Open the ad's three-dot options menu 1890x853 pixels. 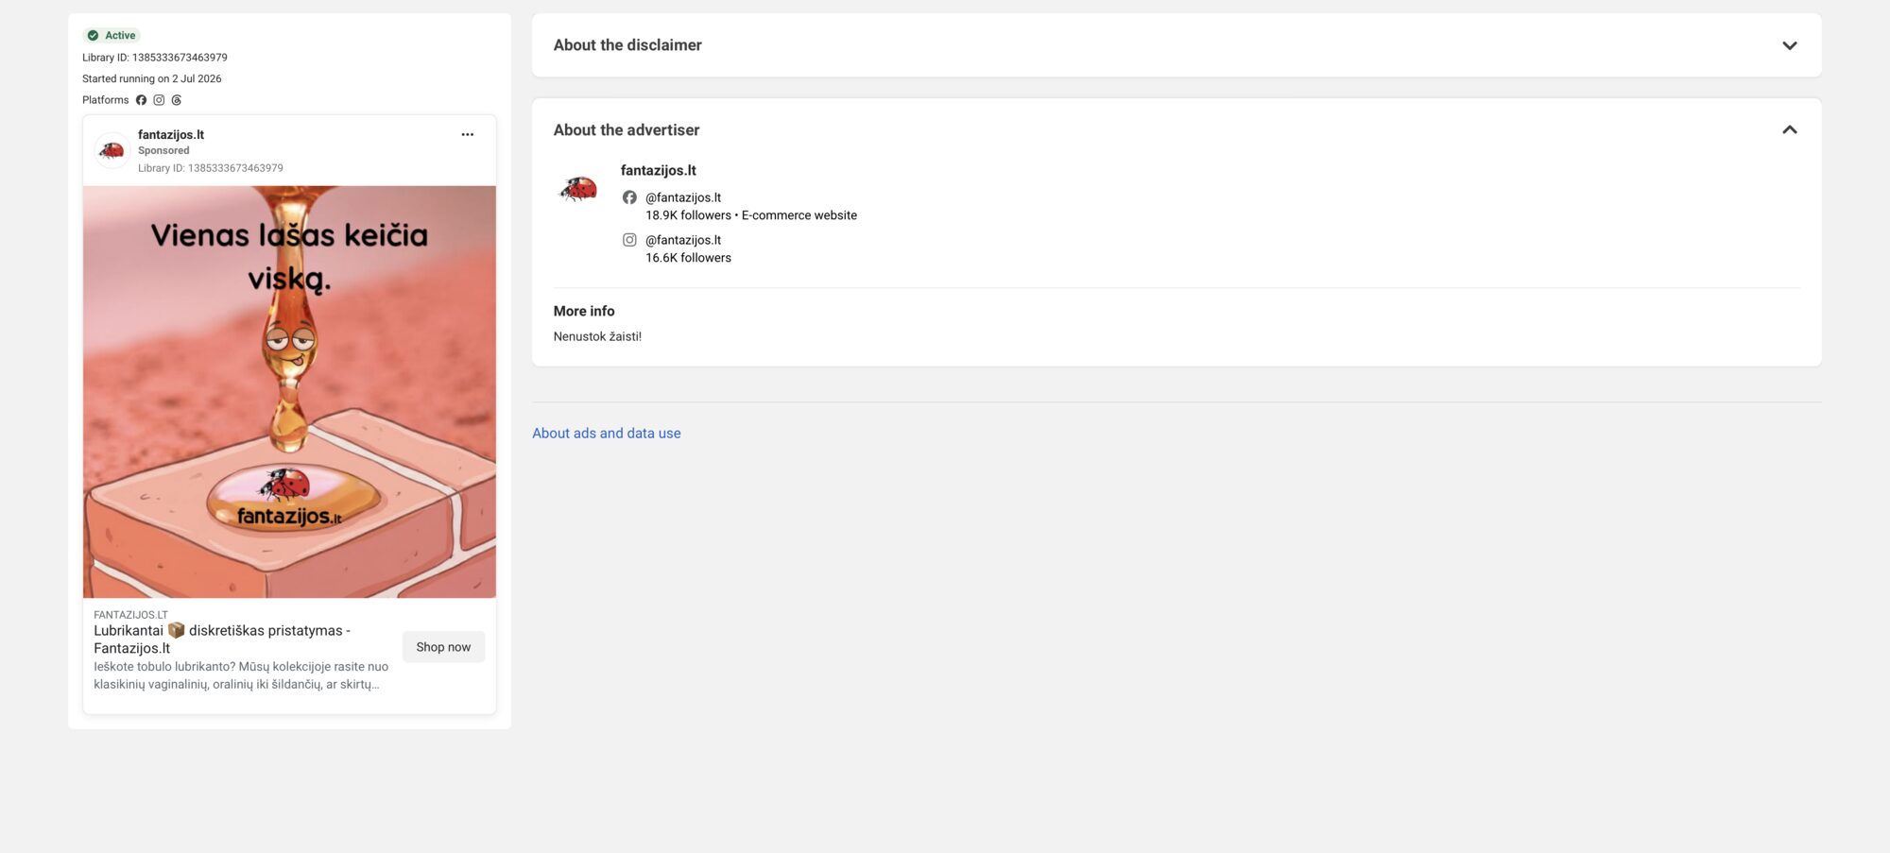pyautogui.click(x=467, y=134)
